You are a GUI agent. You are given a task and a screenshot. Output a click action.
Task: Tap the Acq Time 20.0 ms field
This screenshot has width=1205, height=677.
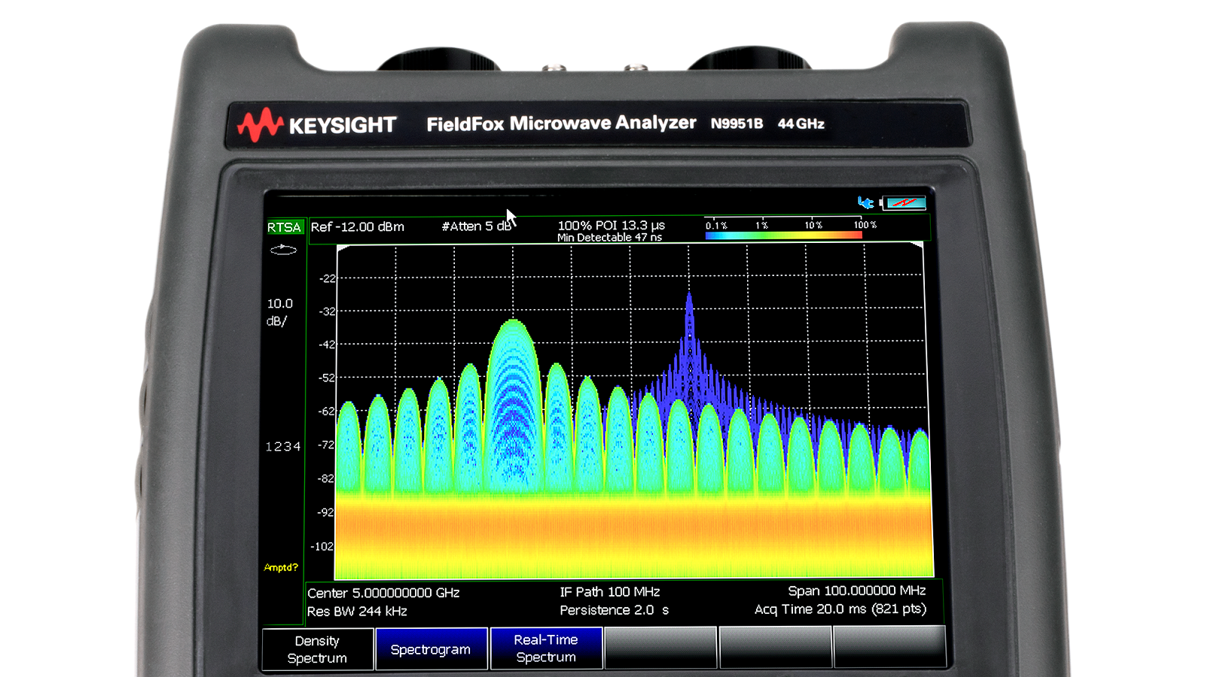pyautogui.click(x=840, y=609)
